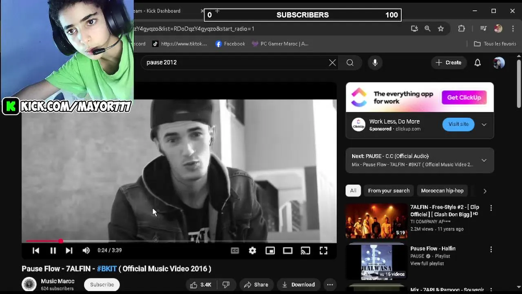Open YouTube account avatar menu
The width and height of the screenshot is (522, 294).
pos(499,62)
